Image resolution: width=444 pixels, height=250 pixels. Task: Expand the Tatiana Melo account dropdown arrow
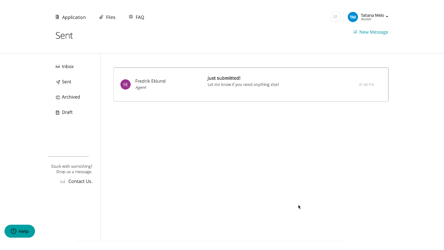387,16
